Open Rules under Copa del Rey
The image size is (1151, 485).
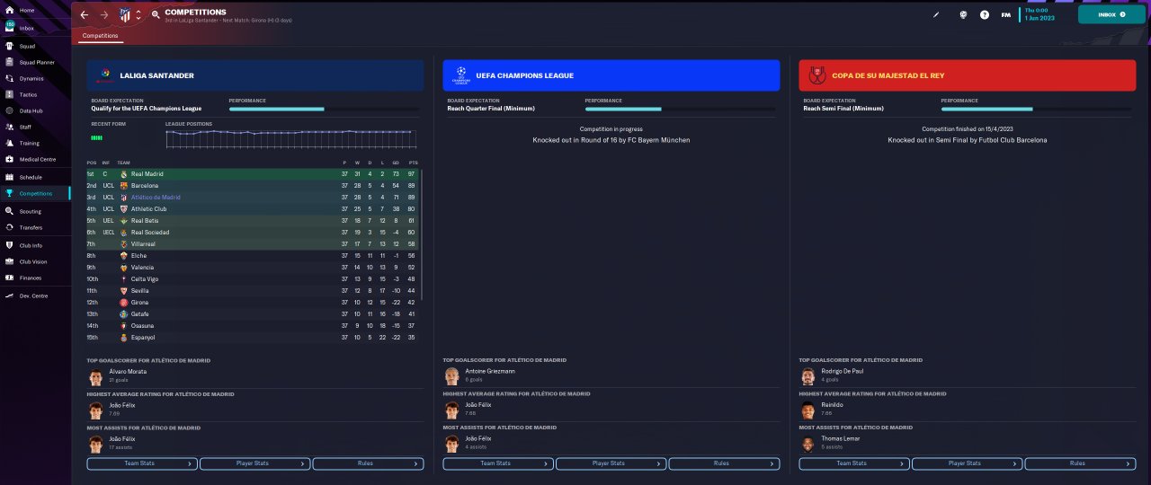[1081, 463]
